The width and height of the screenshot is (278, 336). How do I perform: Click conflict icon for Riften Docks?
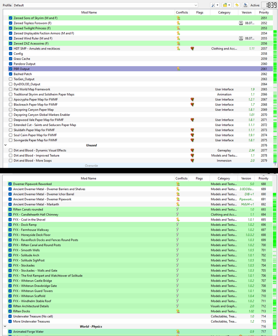tap(178, 311)
